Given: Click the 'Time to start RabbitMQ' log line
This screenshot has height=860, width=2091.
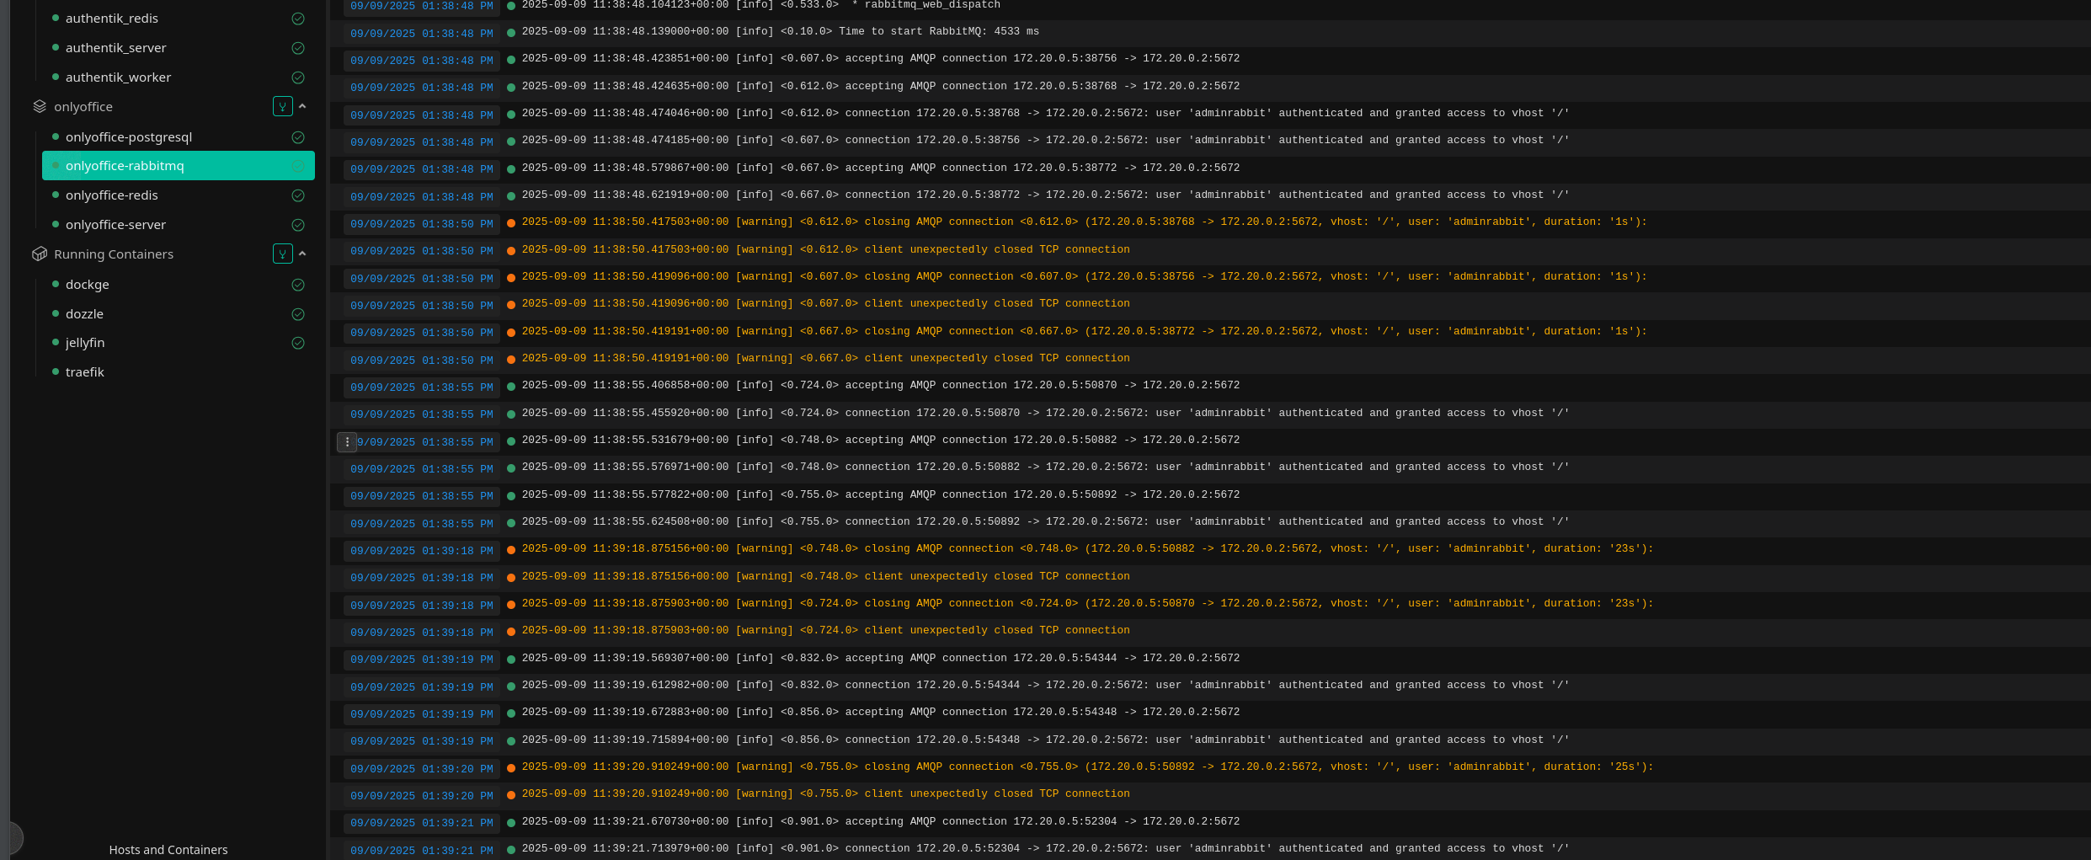Looking at the screenshot, I should point(780,32).
